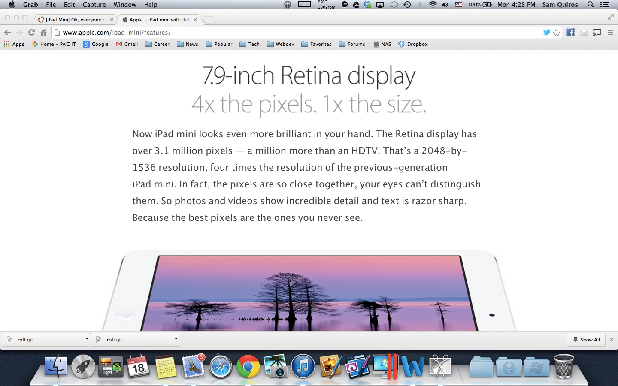Open Finder from the Dock
The width and height of the screenshot is (618, 386).
[x=56, y=367]
